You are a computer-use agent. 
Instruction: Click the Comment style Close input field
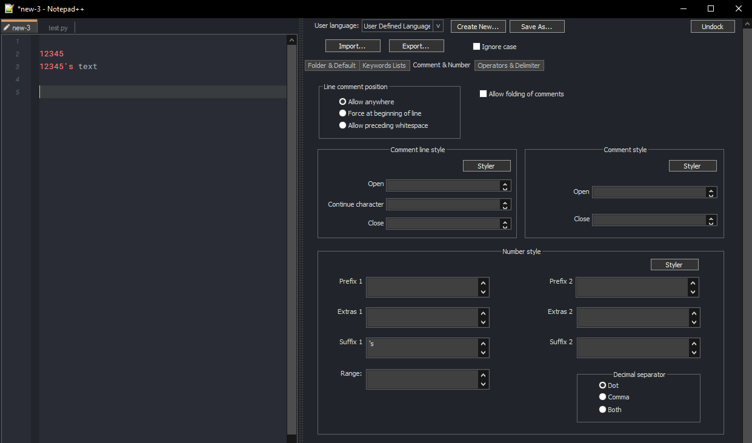649,220
